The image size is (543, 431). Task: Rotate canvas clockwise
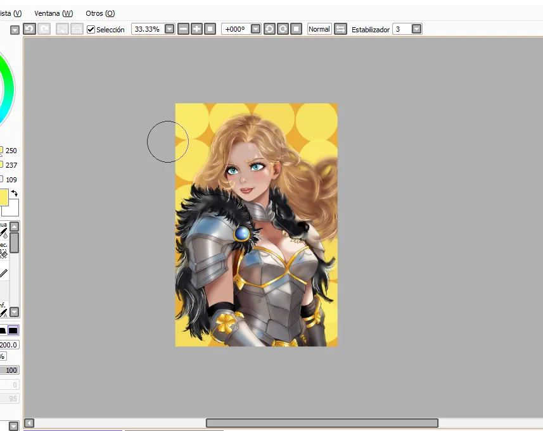tap(283, 29)
